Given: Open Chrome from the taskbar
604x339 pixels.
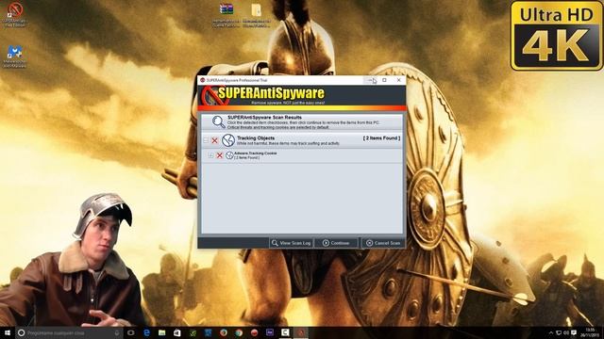Looking at the screenshot, I should point(239,332).
